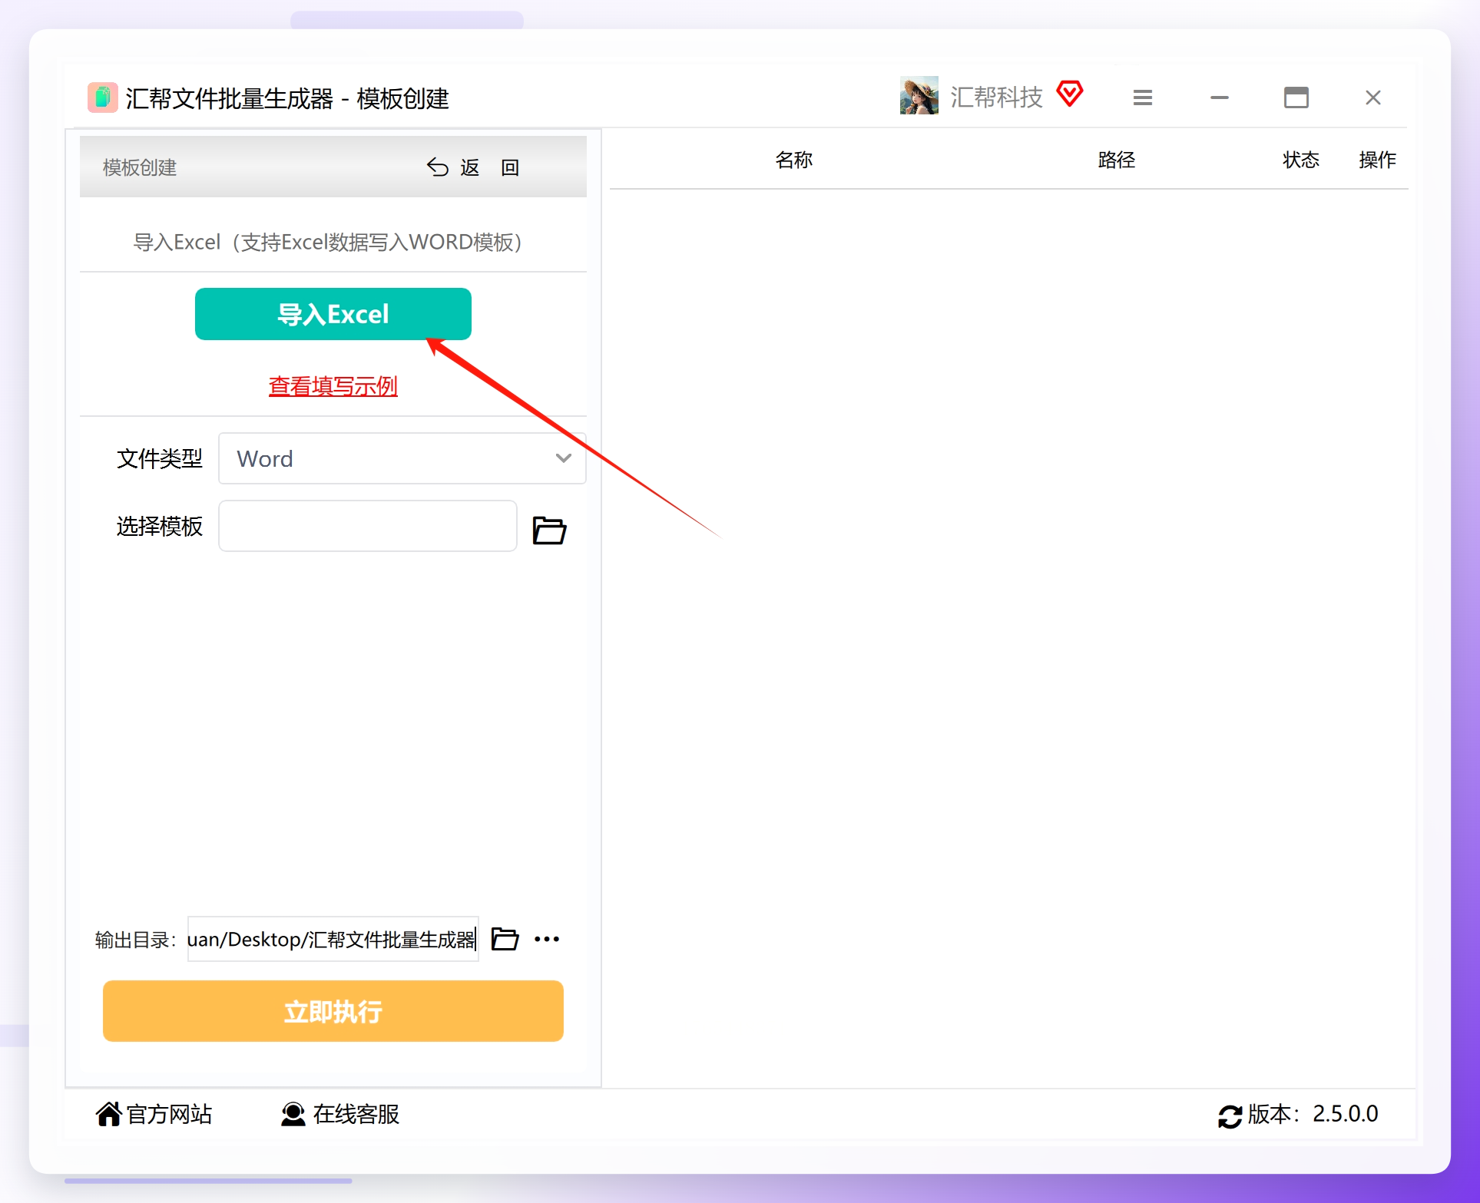
Task: Click the 状态 column header
Action: pos(1300,160)
